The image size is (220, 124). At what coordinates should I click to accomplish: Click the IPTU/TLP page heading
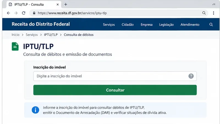coord(38,46)
